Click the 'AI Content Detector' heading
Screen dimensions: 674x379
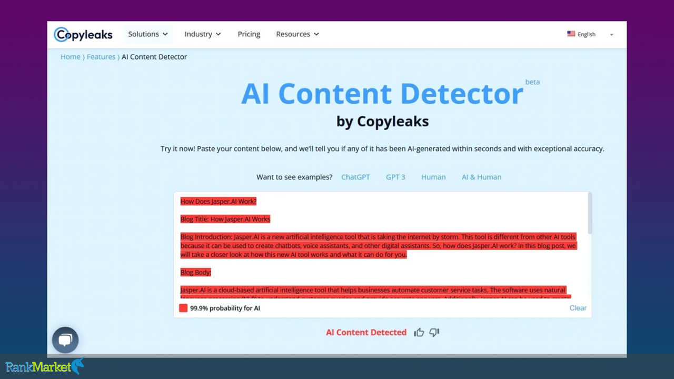(x=382, y=94)
